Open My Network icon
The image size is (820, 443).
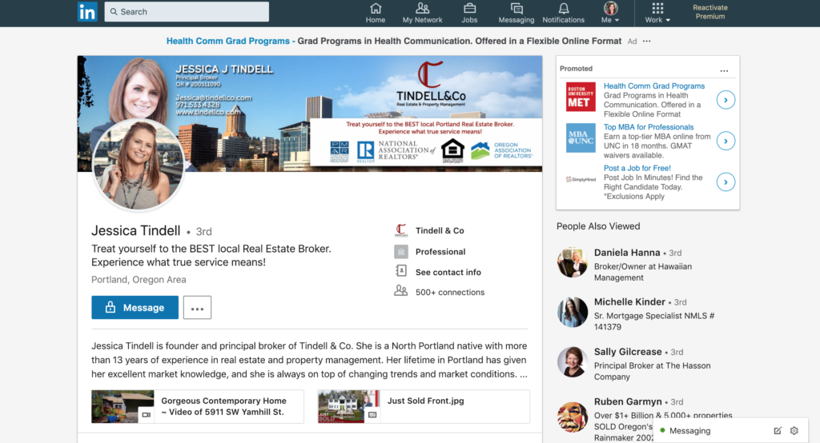tap(422, 13)
